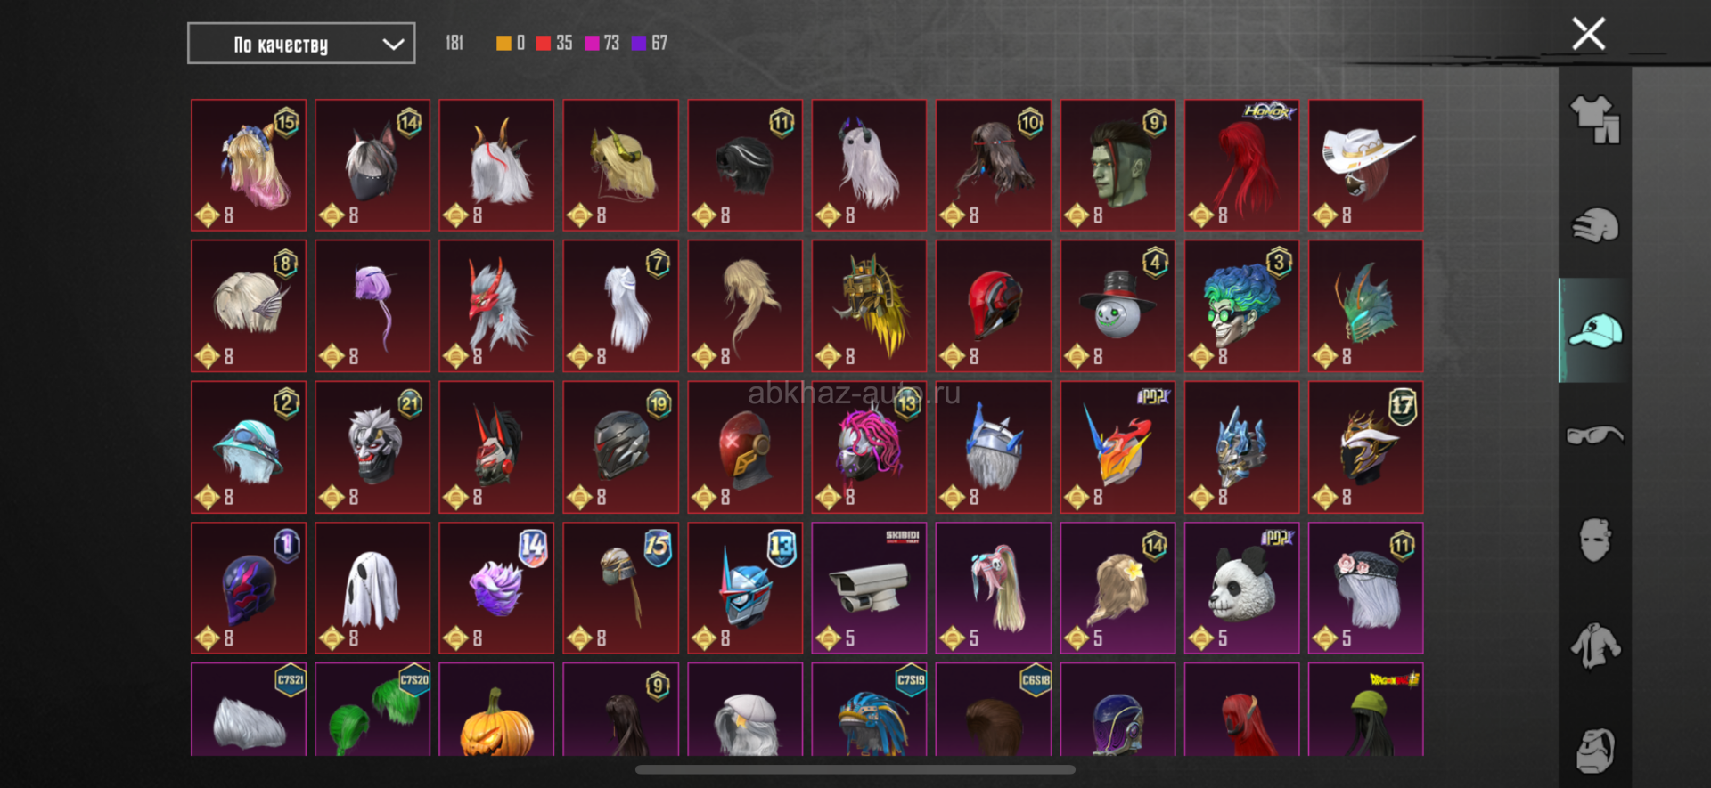The image size is (1711, 788).
Task: Select the cap headwear category icon
Action: (1595, 330)
